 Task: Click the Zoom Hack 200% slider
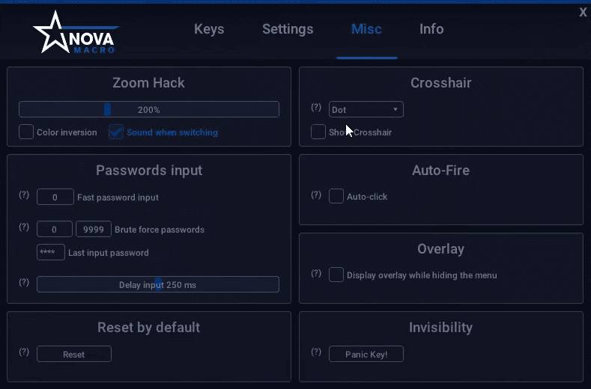click(x=148, y=109)
